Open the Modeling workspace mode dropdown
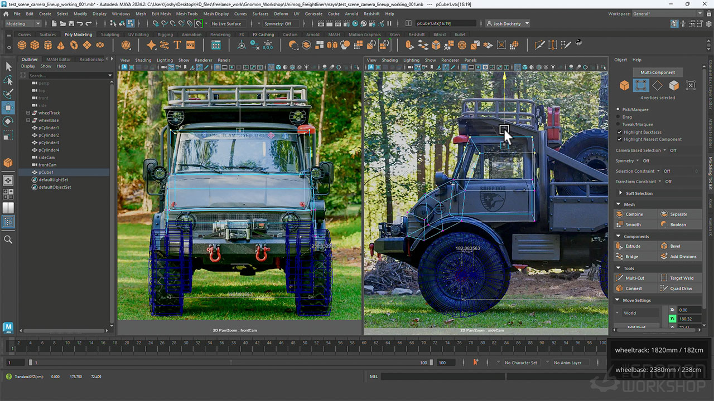Viewport: 714px width, 401px height. click(23, 24)
